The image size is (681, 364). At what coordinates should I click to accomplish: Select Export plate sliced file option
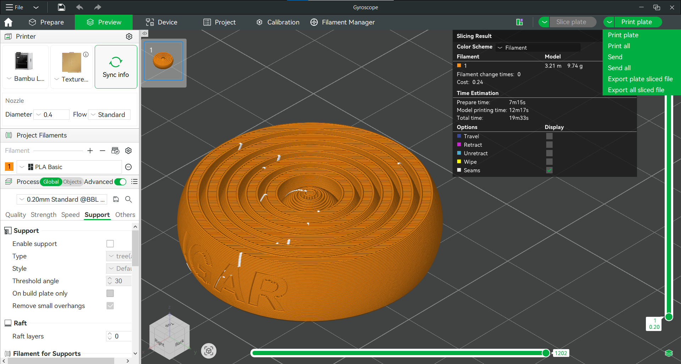coord(640,79)
